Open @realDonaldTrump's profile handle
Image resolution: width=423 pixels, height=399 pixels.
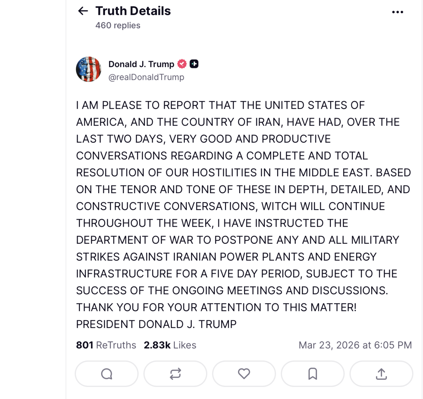tap(146, 77)
